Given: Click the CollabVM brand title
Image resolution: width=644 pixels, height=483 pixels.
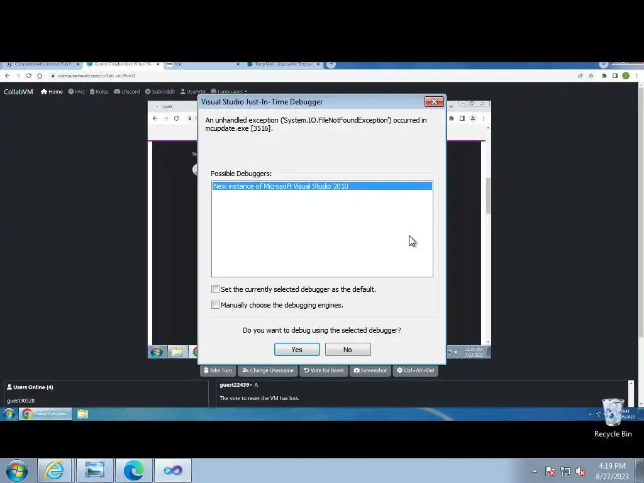Looking at the screenshot, I should (x=18, y=92).
